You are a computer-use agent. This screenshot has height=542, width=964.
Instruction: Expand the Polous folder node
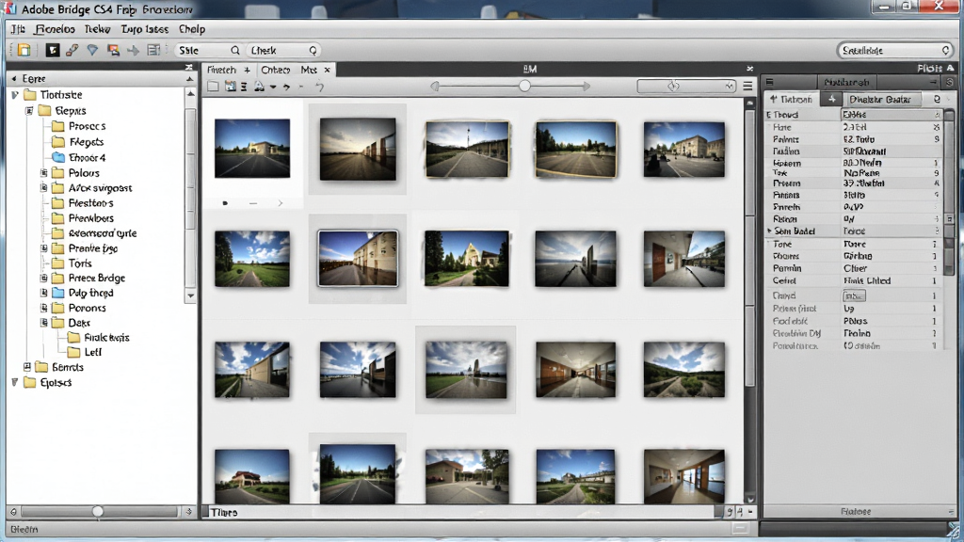coord(43,173)
